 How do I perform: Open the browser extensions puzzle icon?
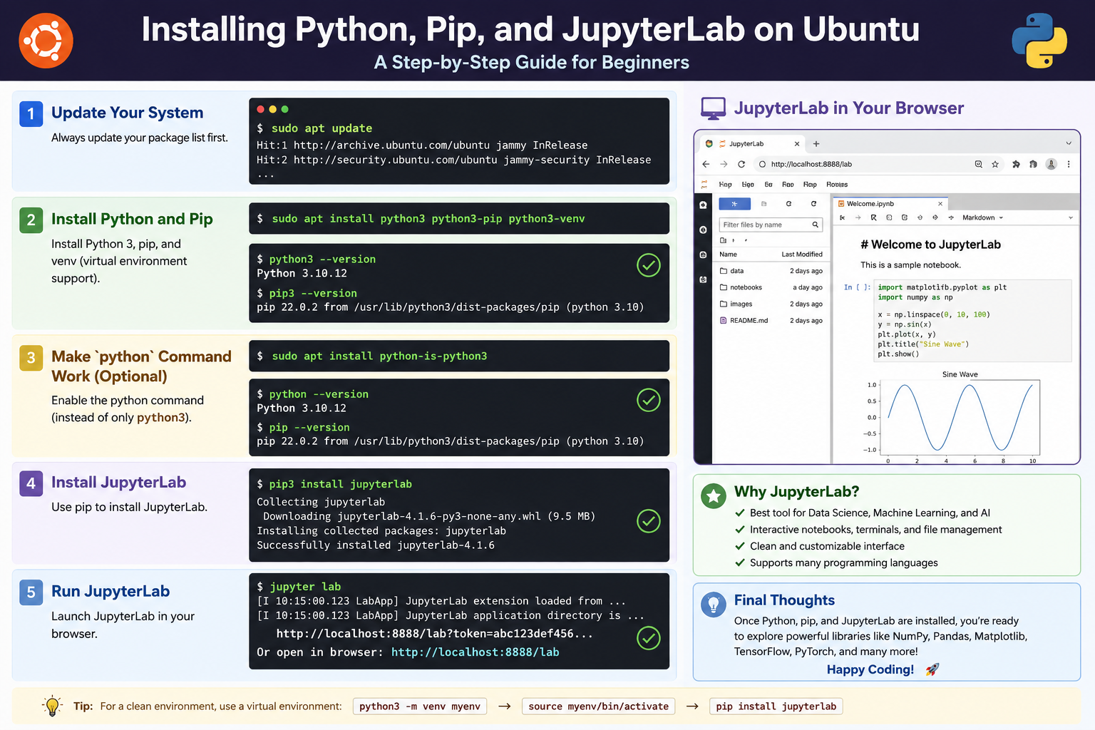coord(1016,164)
